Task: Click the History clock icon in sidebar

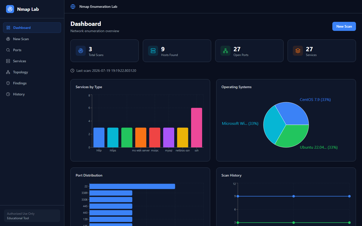Action: point(8,94)
